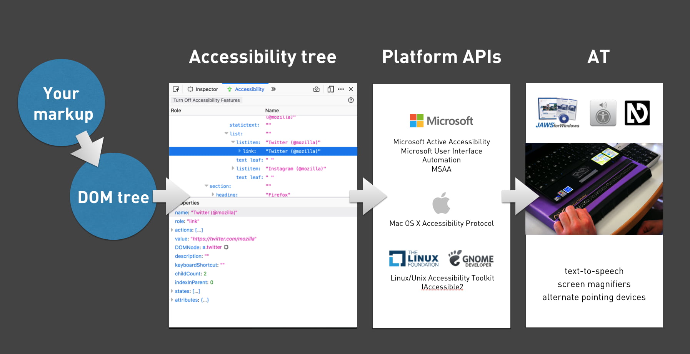Click the VoiceOver speaker icon
The height and width of the screenshot is (354, 690).
[x=603, y=112]
